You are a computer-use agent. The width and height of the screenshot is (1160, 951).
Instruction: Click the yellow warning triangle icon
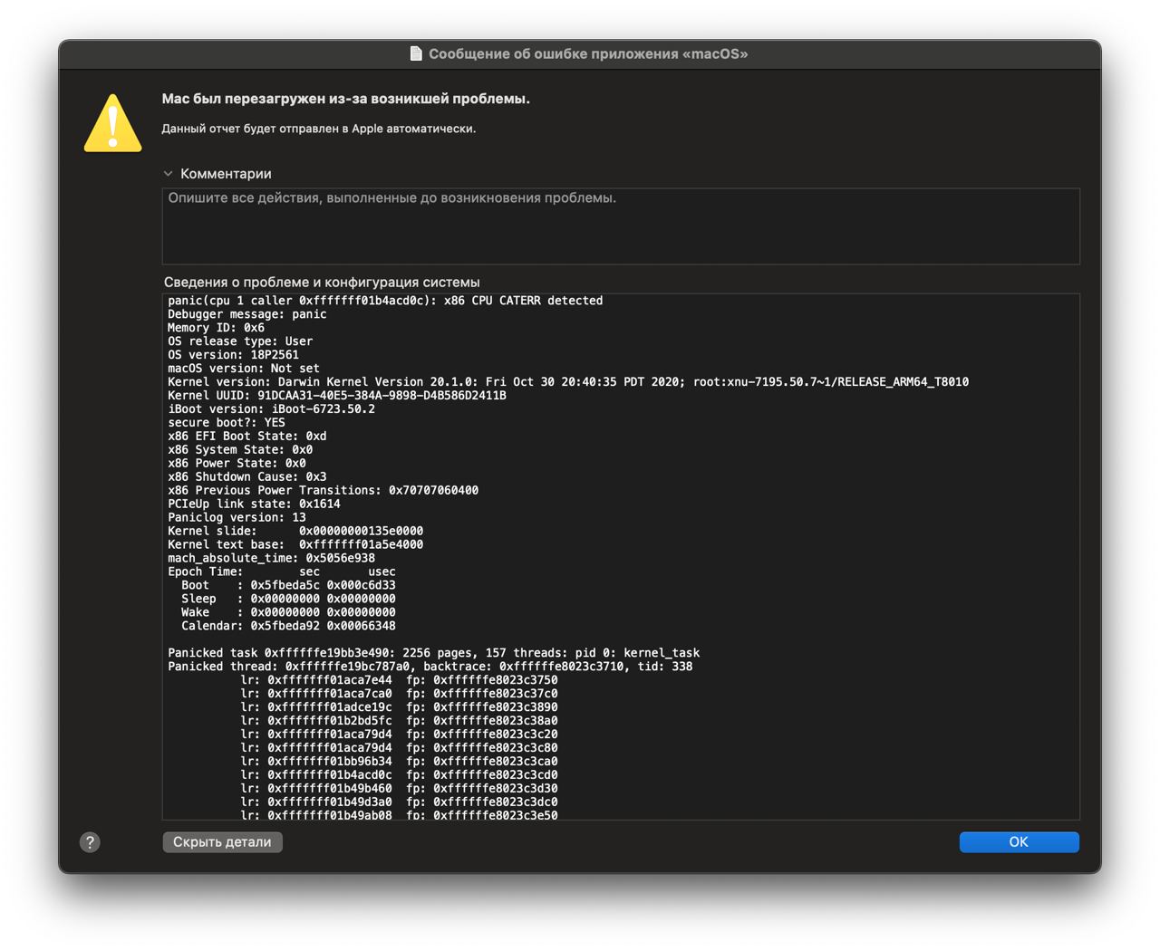tap(112, 123)
